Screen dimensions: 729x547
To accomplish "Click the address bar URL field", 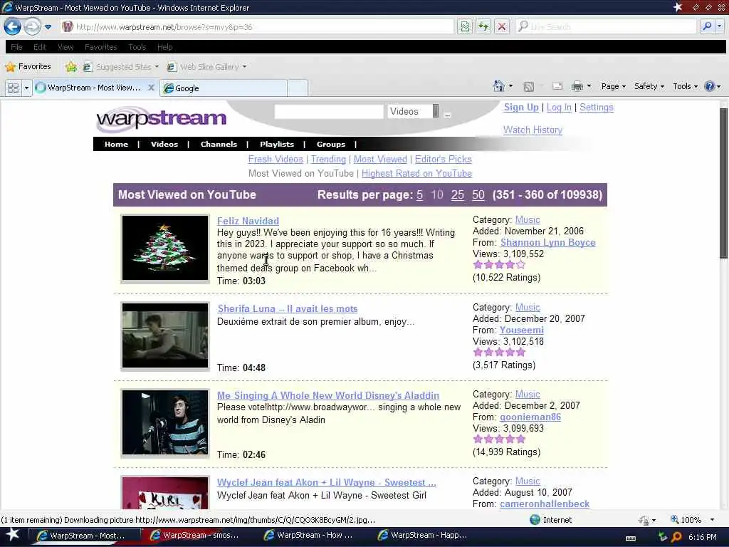I will [256, 27].
